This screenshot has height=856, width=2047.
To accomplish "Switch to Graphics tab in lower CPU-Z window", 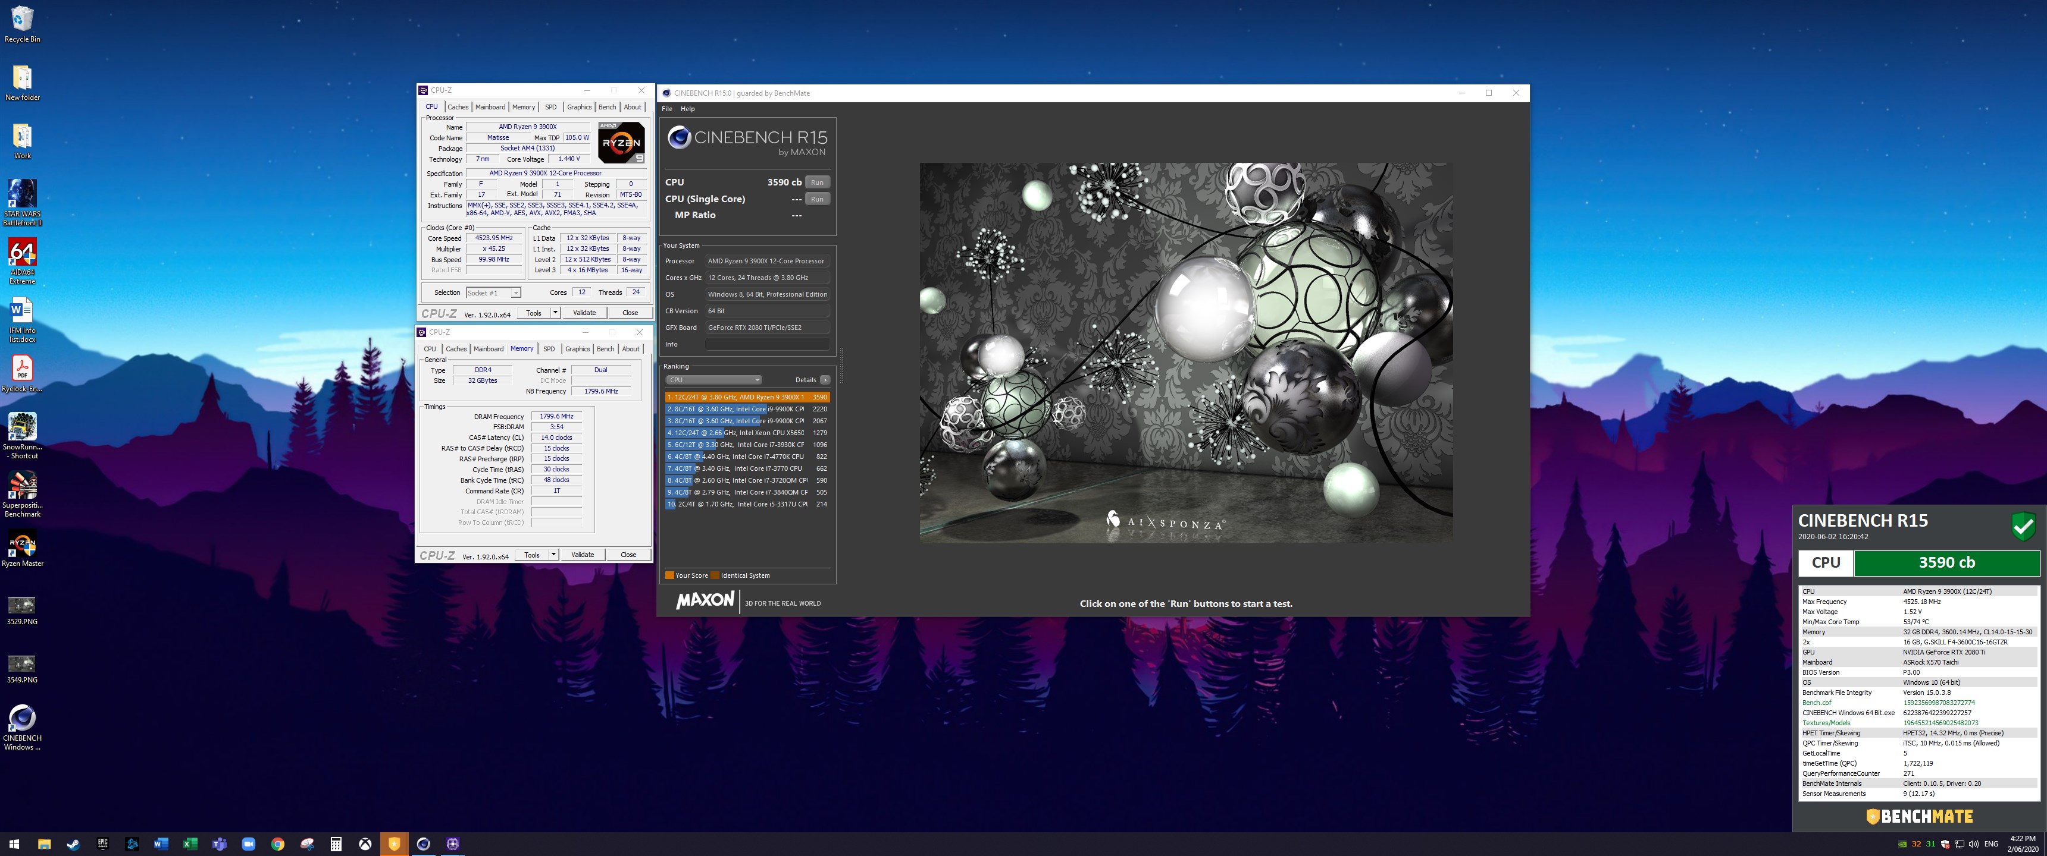I will (578, 348).
